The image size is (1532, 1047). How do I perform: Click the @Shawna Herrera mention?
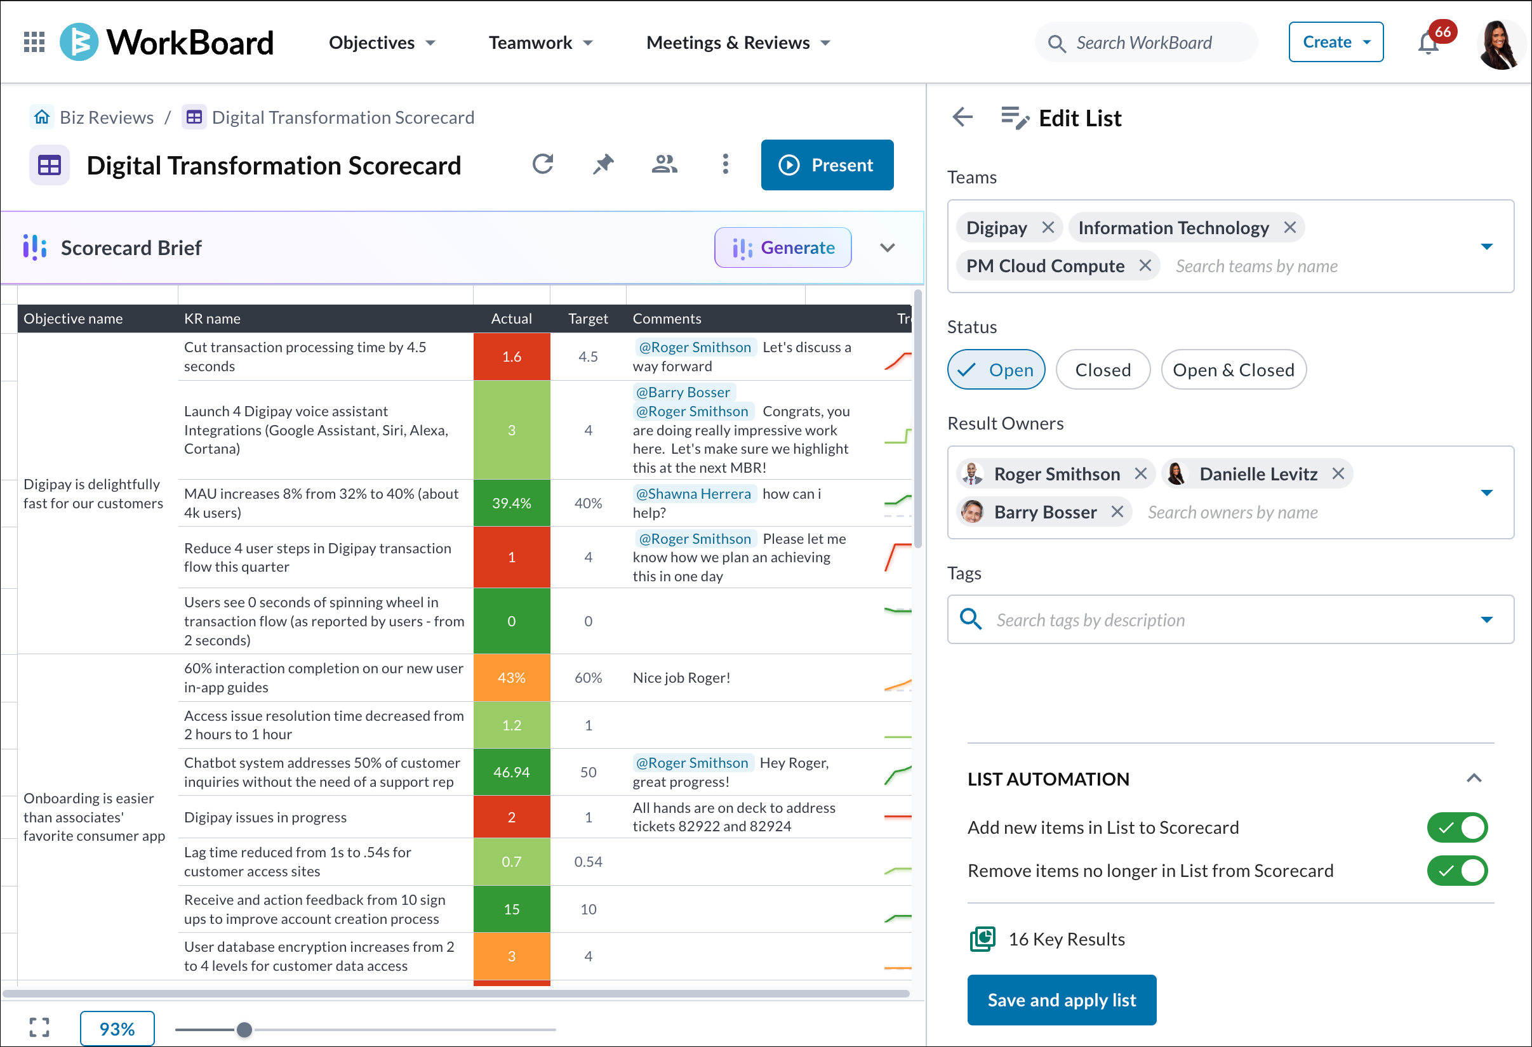(x=693, y=494)
